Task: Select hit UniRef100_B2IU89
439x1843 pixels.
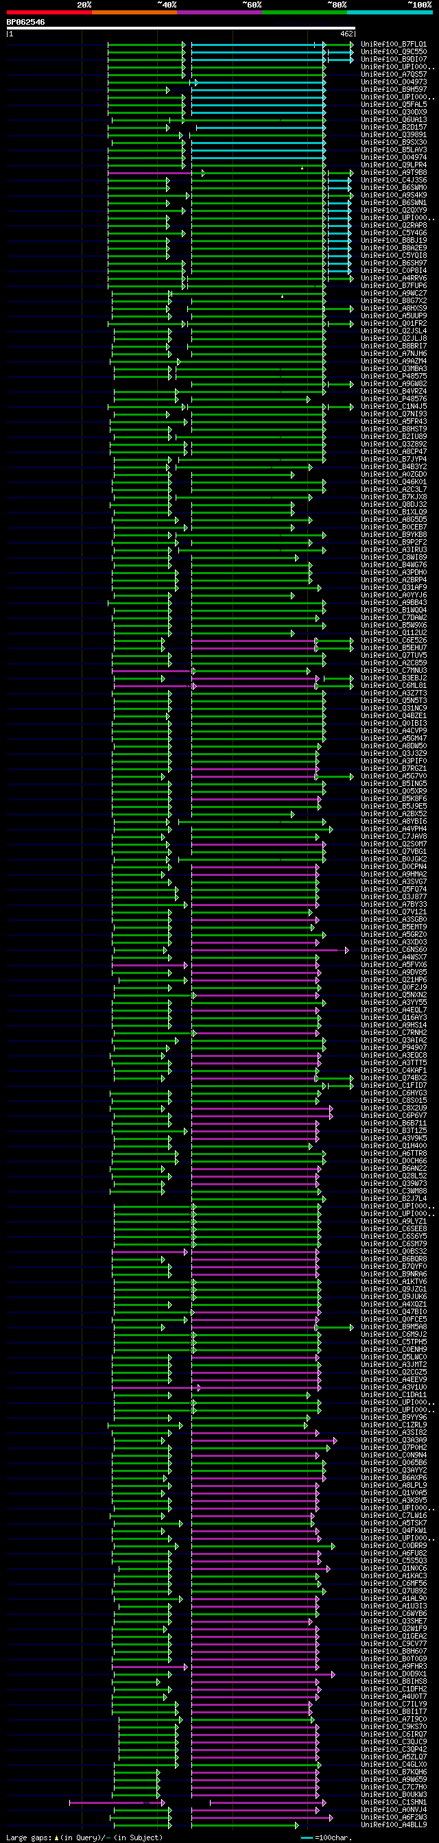Action: 394,436
